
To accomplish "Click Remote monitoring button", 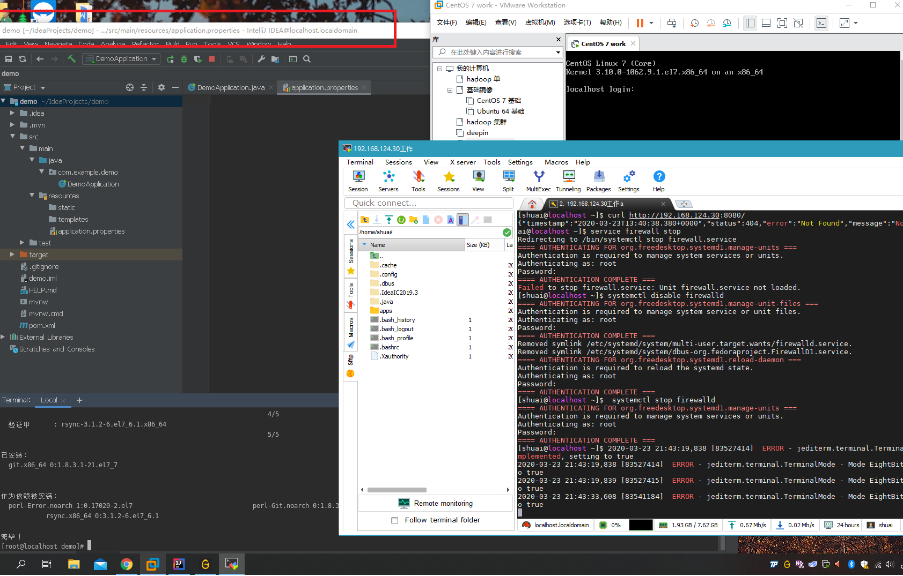I will click(435, 503).
